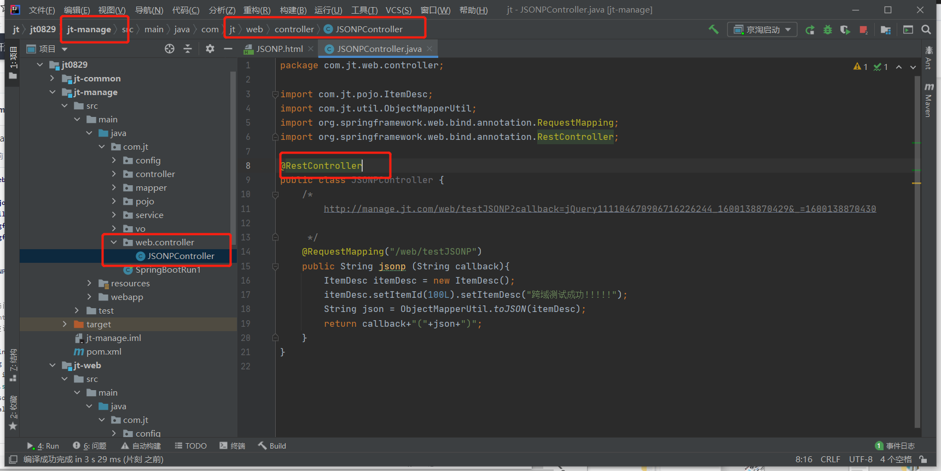Open project panel gear settings
The image size is (941, 471).
click(x=210, y=49)
